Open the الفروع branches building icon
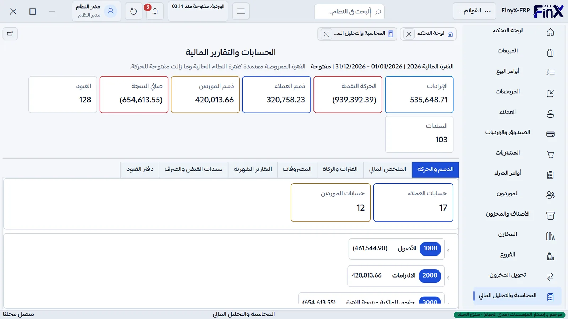 click(550, 256)
